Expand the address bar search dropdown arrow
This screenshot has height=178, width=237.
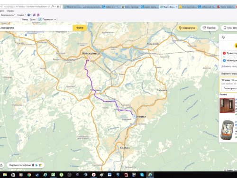pyautogui.click(x=55, y=7)
